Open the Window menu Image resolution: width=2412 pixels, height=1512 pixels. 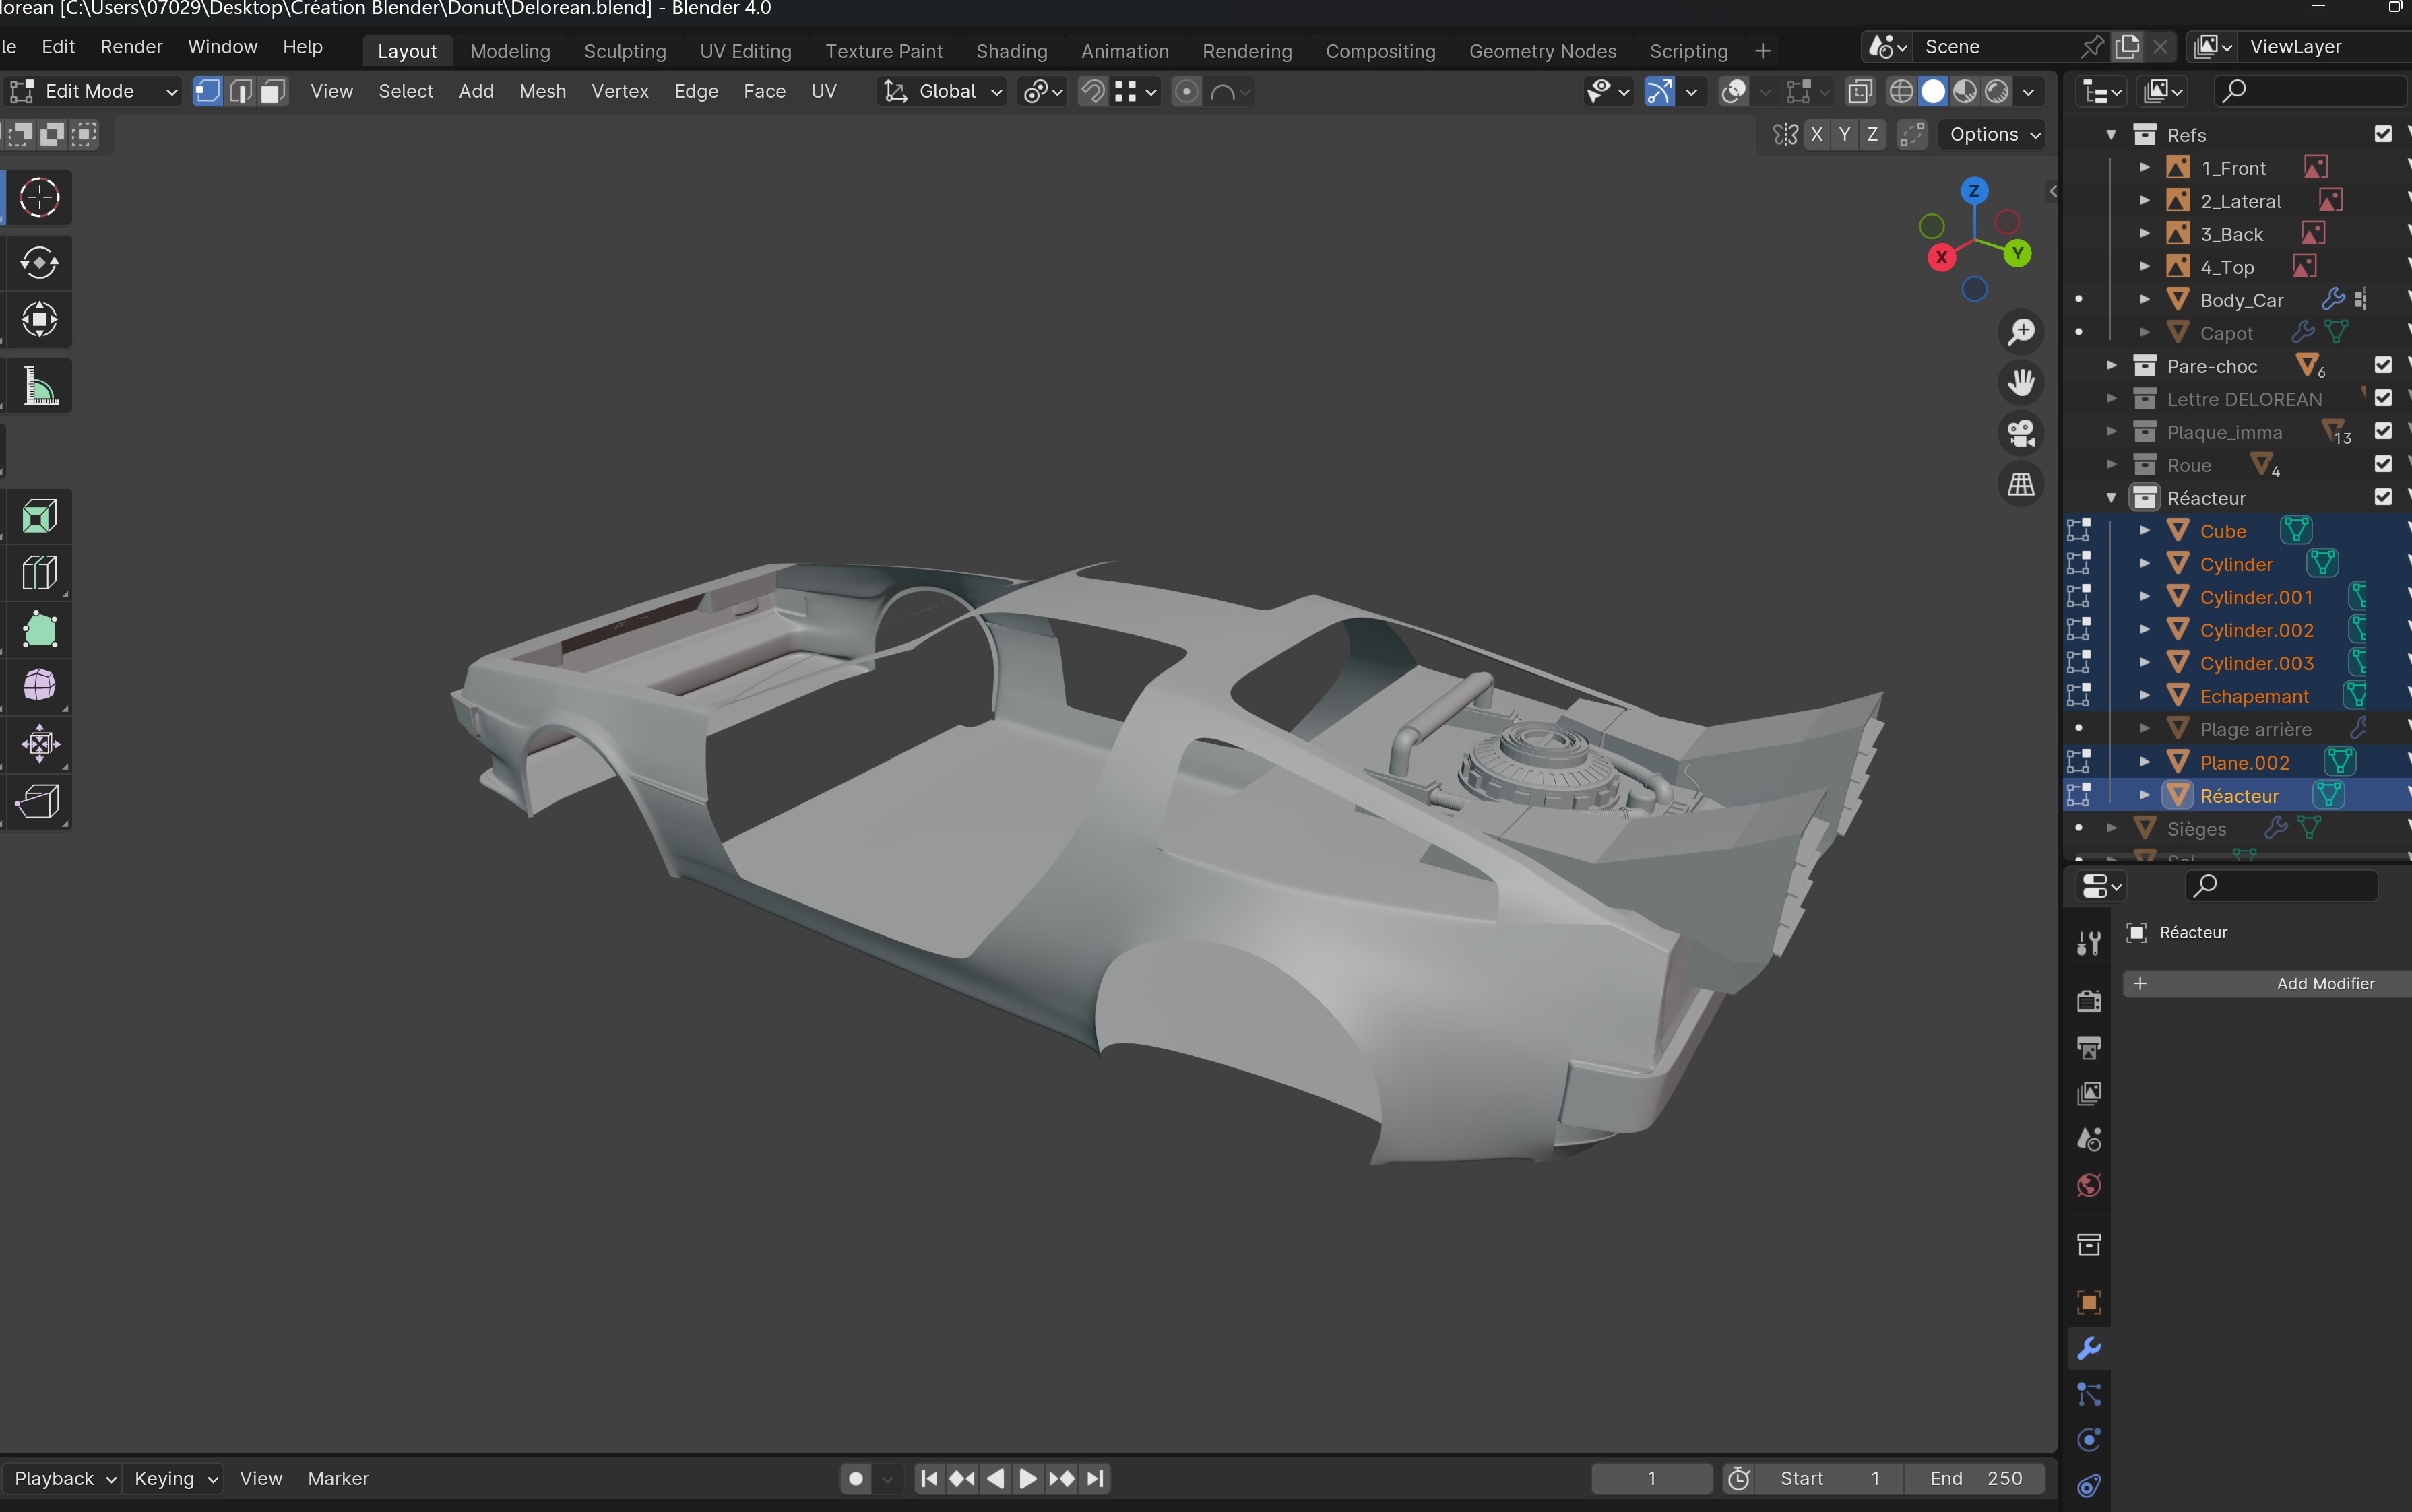(222, 47)
